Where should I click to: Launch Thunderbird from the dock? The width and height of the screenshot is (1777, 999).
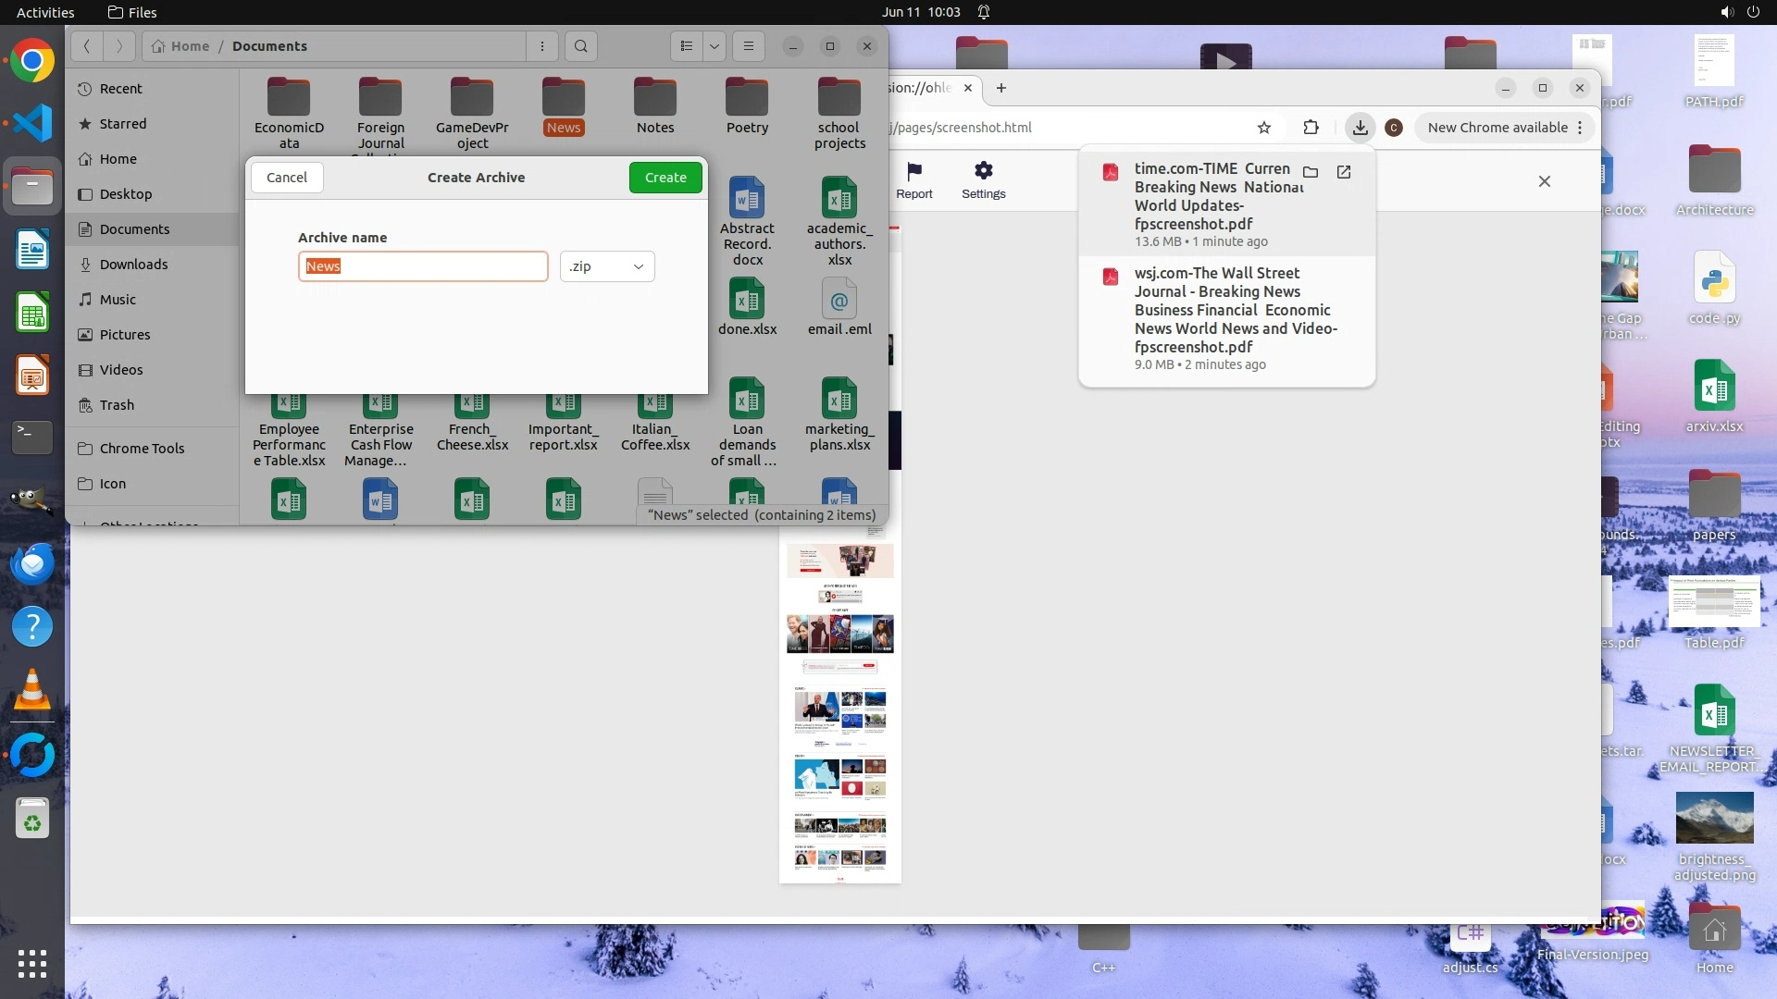coord(32,563)
